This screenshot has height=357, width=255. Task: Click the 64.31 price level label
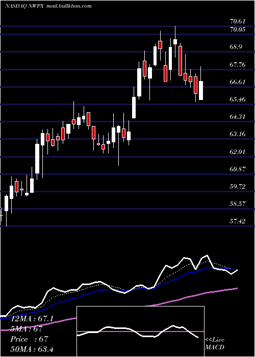[238, 116]
